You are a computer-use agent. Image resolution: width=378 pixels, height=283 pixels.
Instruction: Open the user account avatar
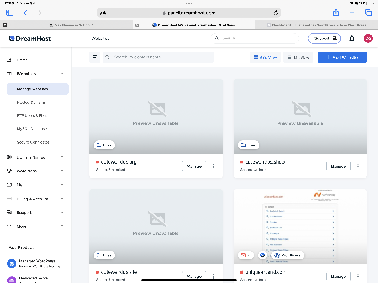(x=368, y=38)
